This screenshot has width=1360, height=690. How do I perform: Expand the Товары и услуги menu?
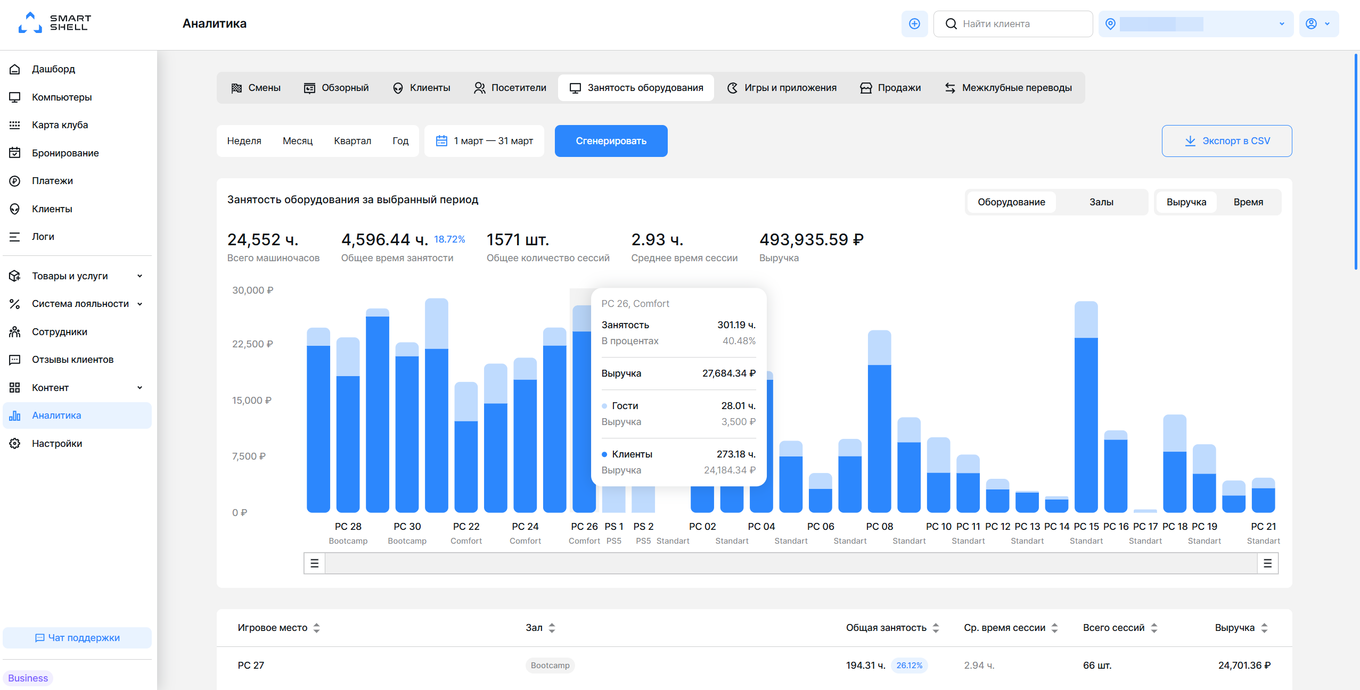(140, 276)
